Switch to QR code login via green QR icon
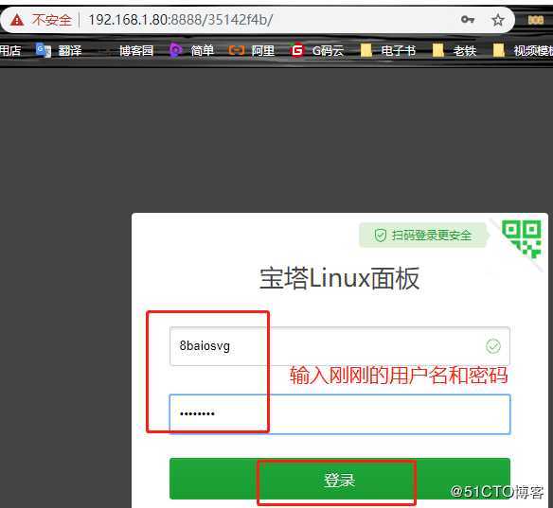The height and width of the screenshot is (508, 553). [x=523, y=238]
